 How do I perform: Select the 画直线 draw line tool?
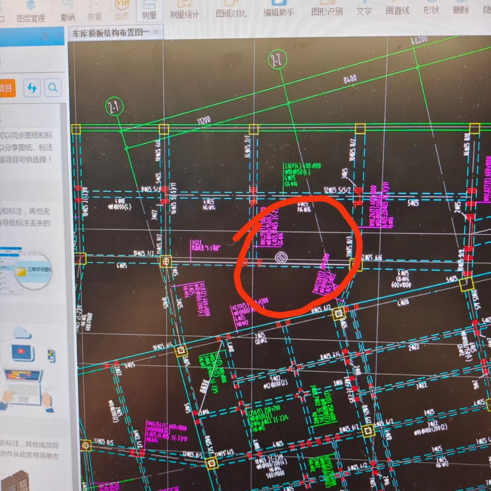click(397, 7)
